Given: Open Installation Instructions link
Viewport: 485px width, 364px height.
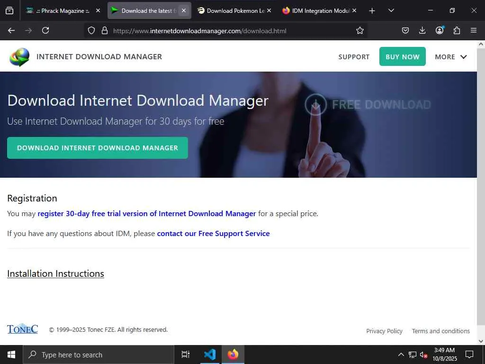Looking at the screenshot, I should (x=56, y=273).
